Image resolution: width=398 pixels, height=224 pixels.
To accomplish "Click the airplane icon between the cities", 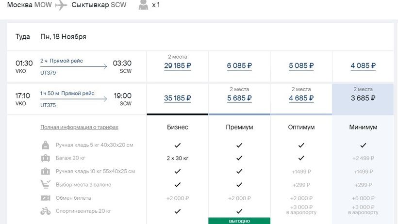I will 61,5.
